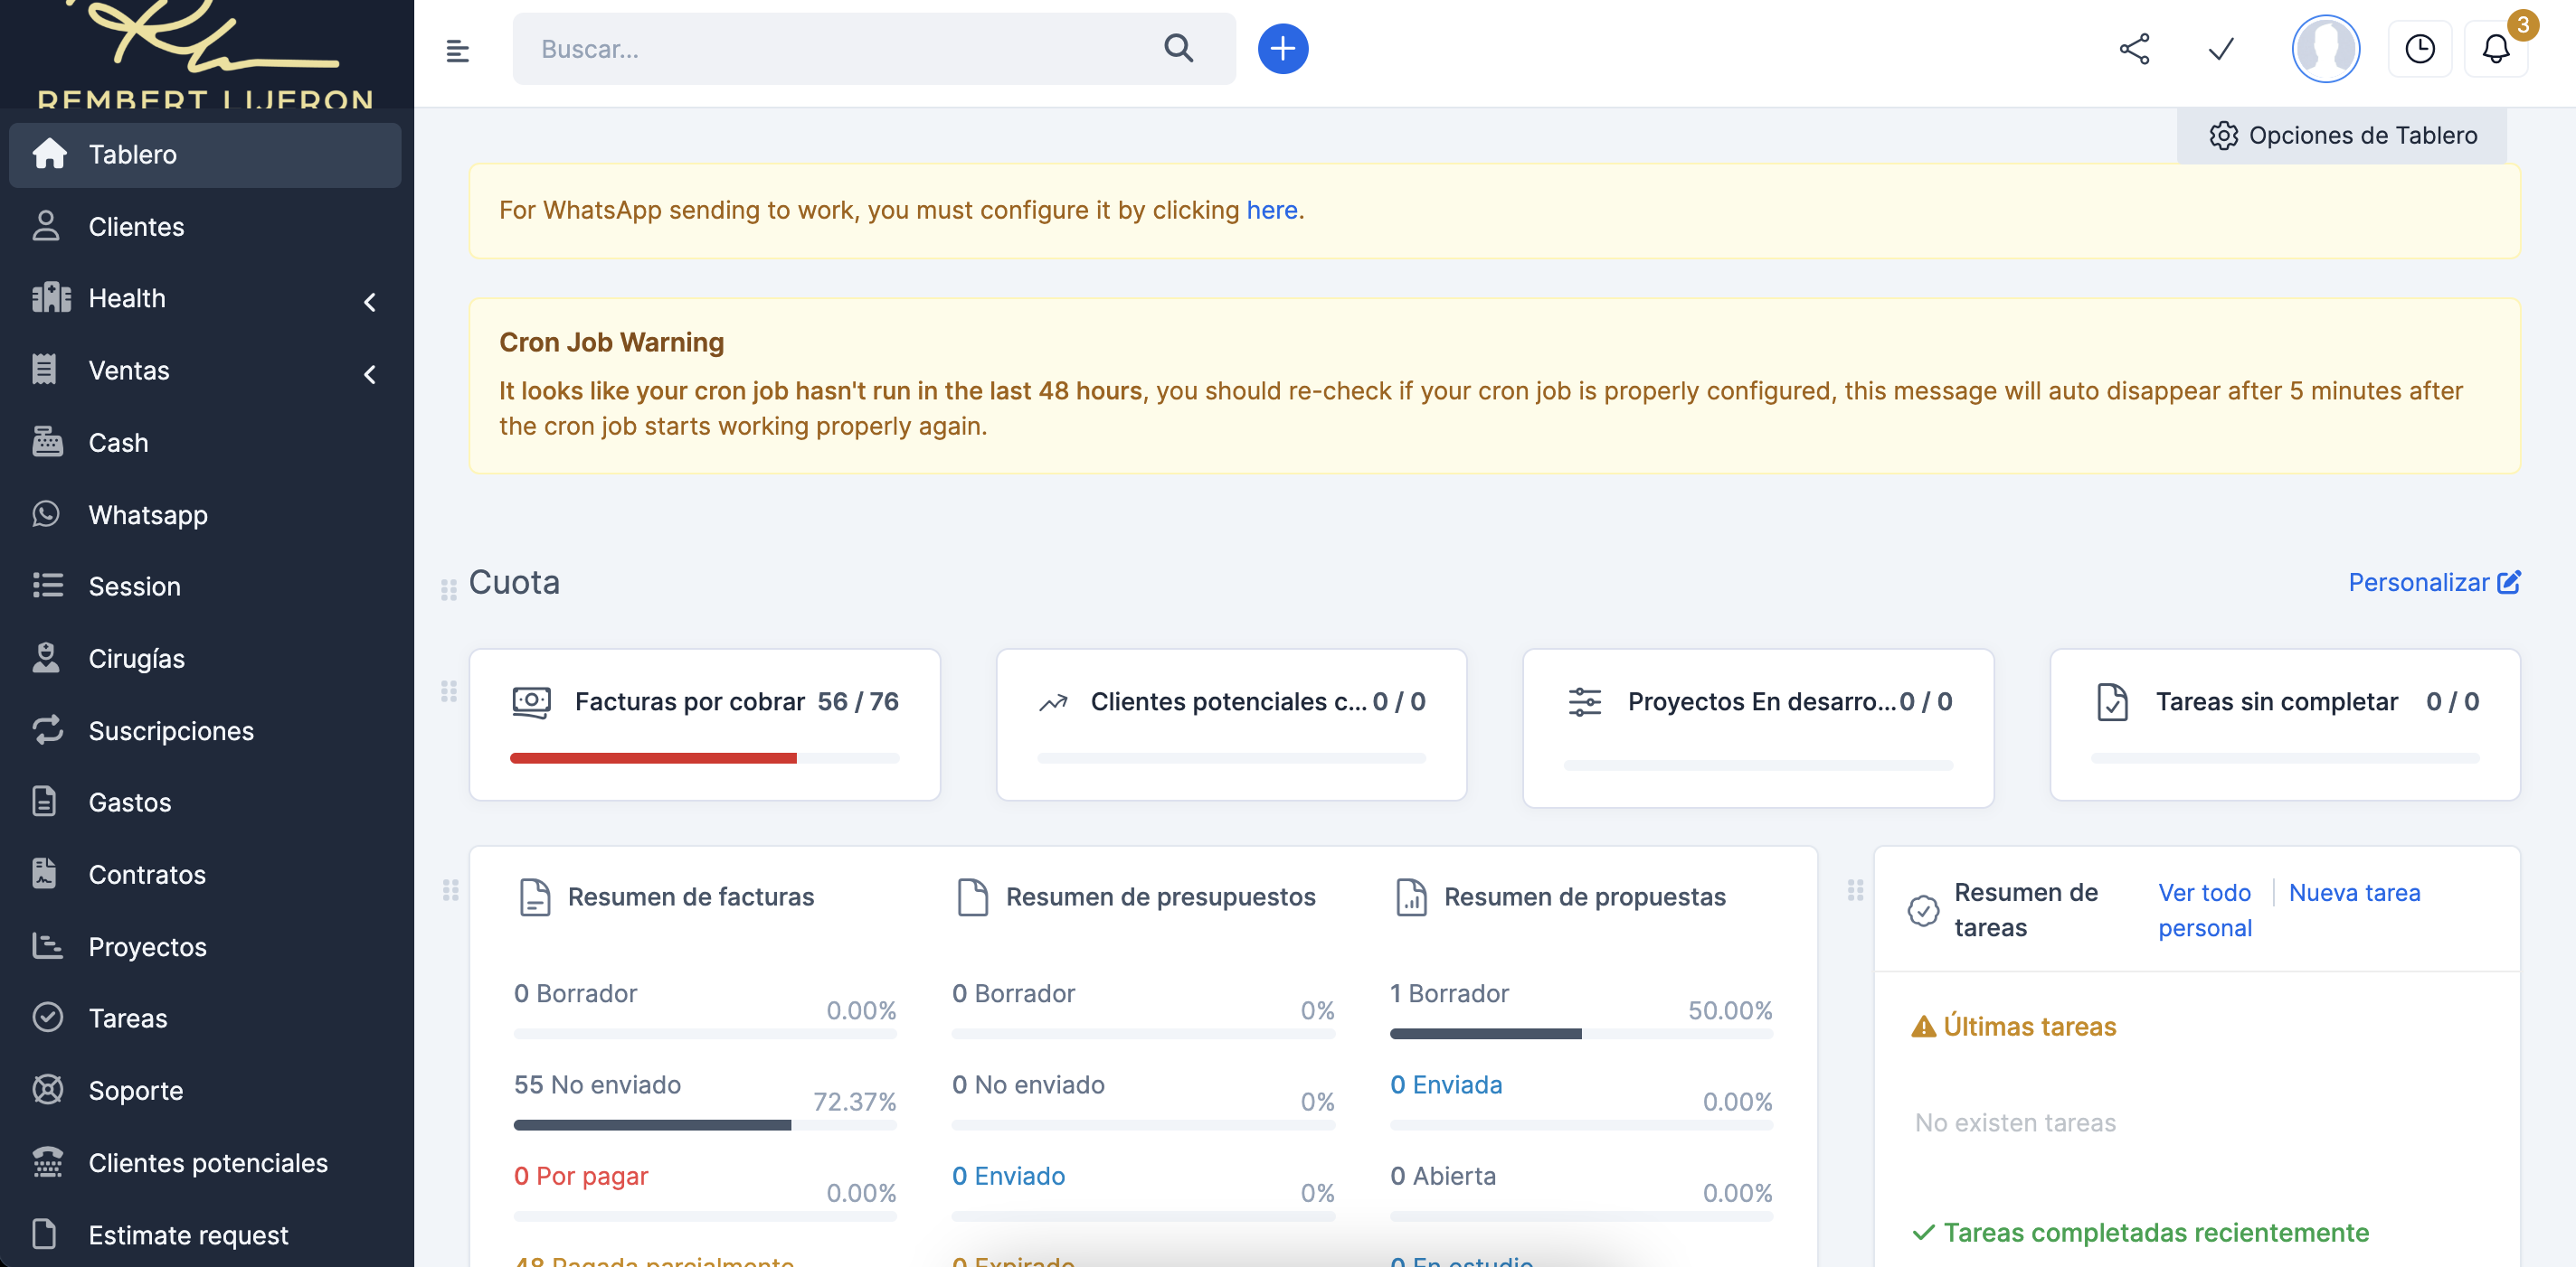The width and height of the screenshot is (2576, 1267).
Task: Click the Personalizar link
Action: 2434,583
